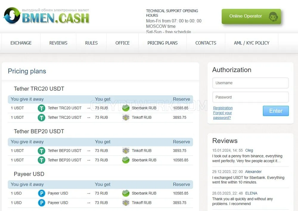Click the Reviews sidebar heading
The image size is (298, 211).
pyautogui.click(x=225, y=141)
